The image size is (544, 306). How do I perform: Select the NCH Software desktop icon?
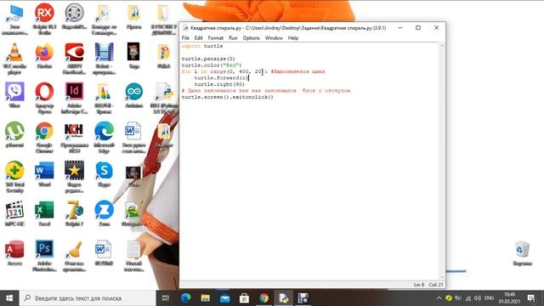click(74, 138)
